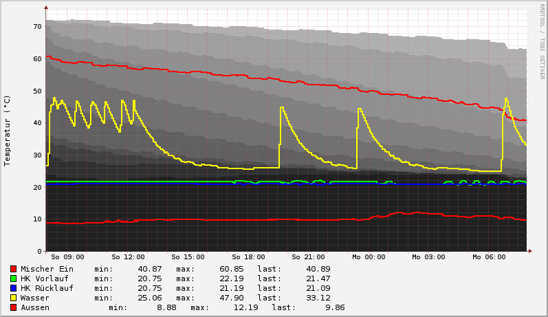
Task: Click the green HK Vorlauf legend swatch
Action: click(13, 278)
